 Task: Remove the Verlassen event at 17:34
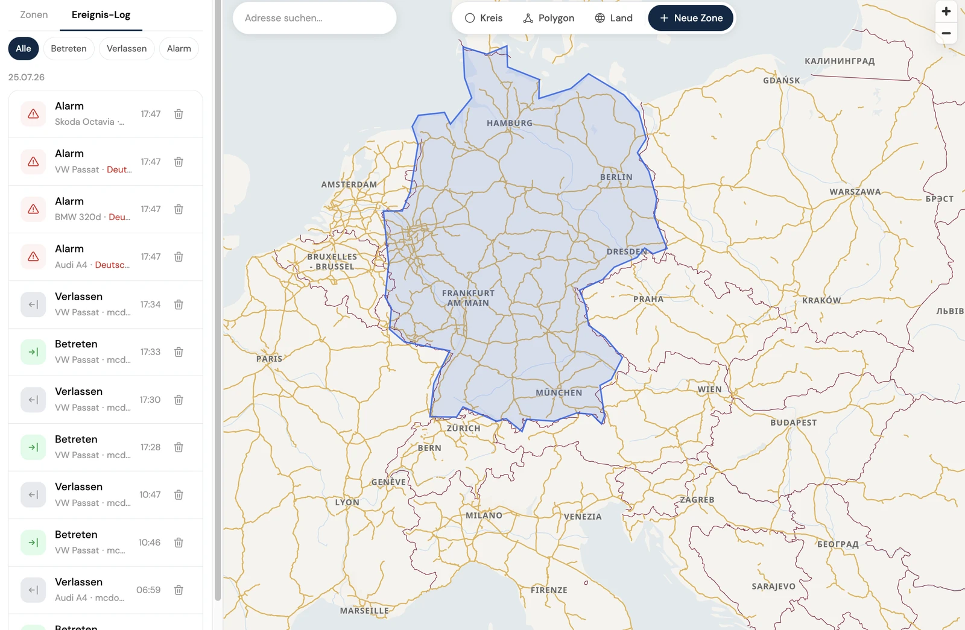click(179, 304)
